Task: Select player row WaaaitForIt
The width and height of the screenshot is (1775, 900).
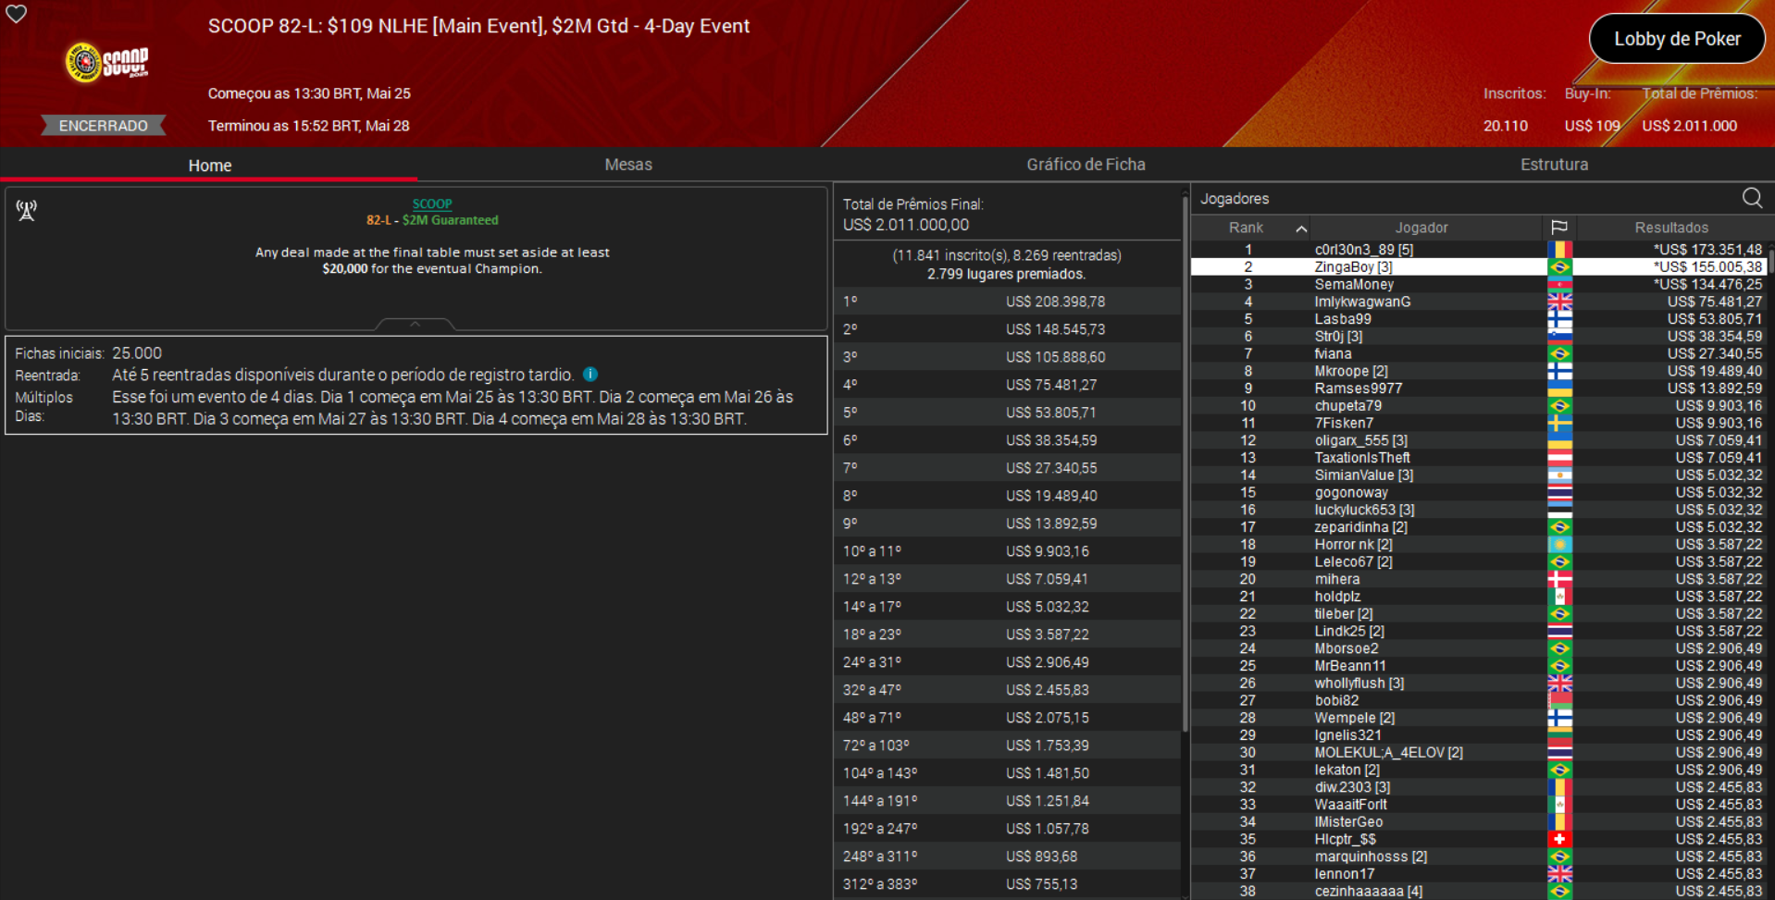Action: click(1479, 805)
